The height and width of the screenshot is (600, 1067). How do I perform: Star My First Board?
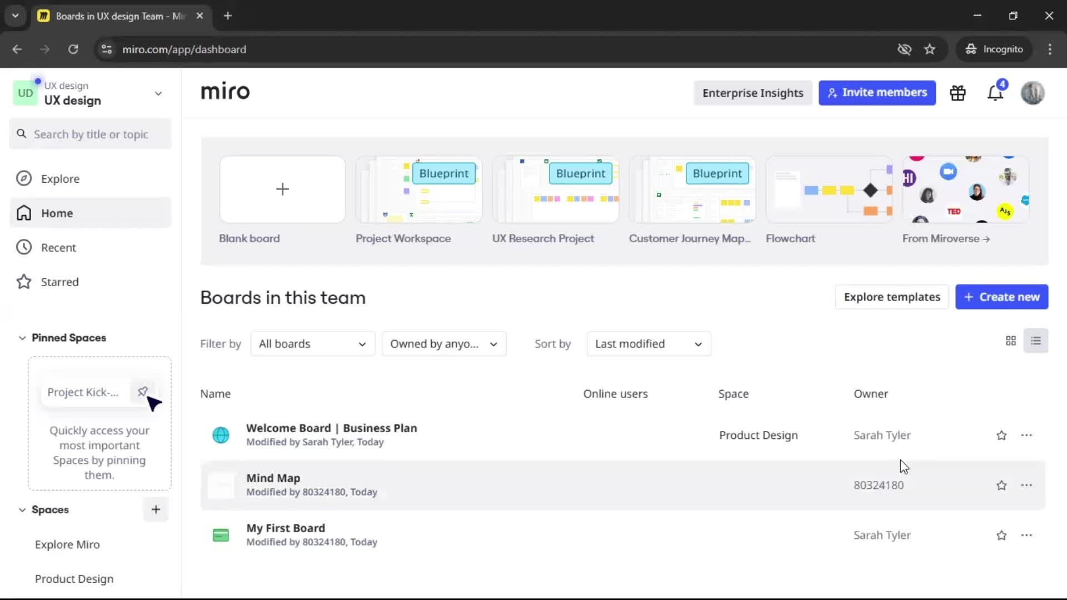[x=1001, y=535]
